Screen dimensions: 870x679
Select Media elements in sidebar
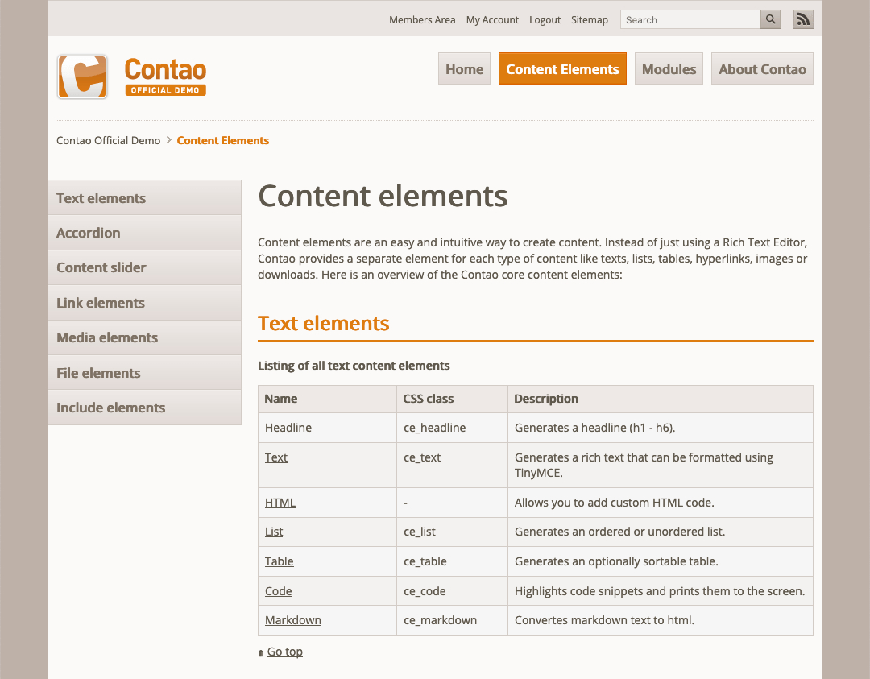click(x=145, y=337)
